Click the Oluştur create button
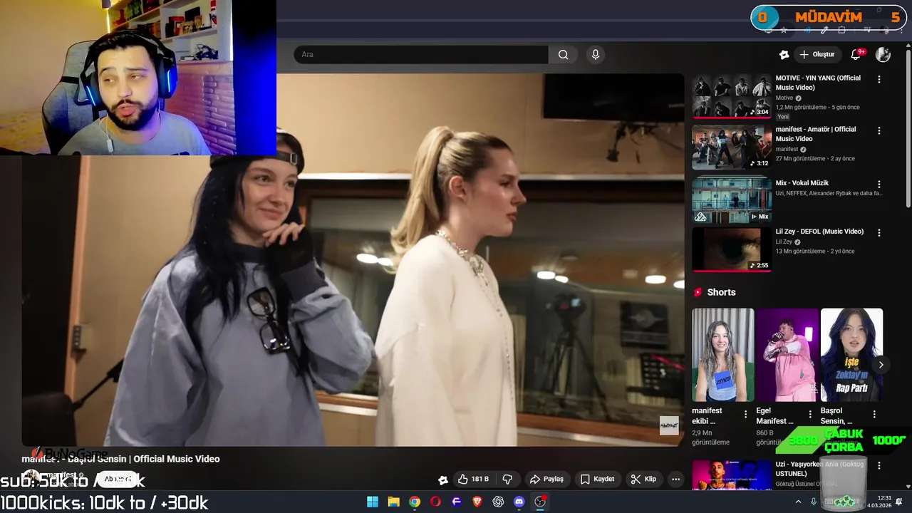The height and width of the screenshot is (513, 912). 817,55
